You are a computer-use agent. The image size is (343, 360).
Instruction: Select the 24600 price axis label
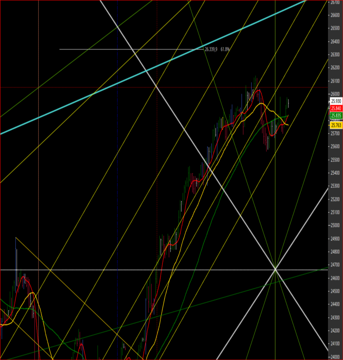pos(335,278)
